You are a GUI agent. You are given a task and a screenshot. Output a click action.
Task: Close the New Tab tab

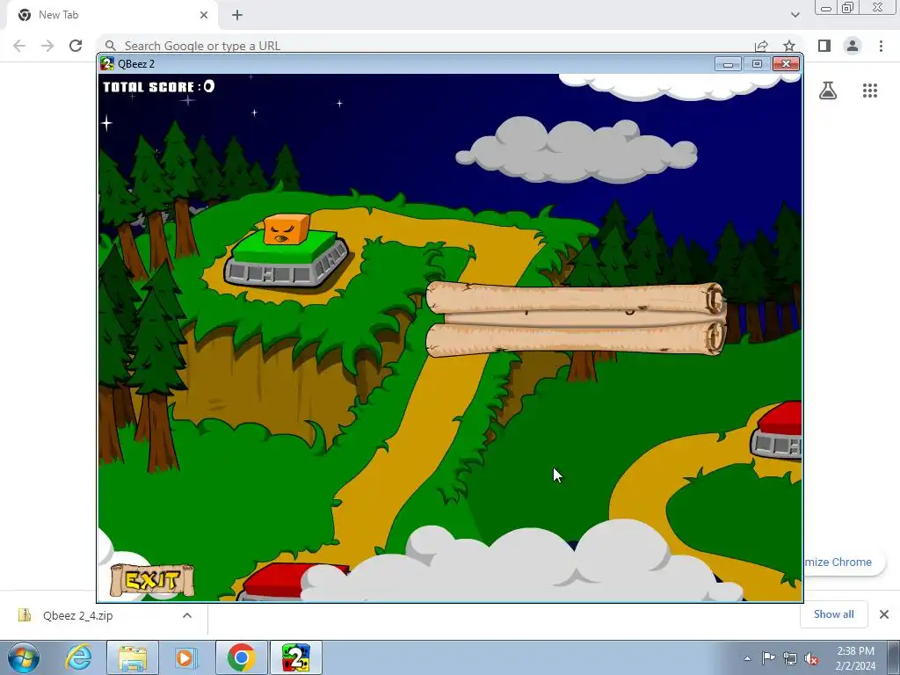click(x=203, y=15)
